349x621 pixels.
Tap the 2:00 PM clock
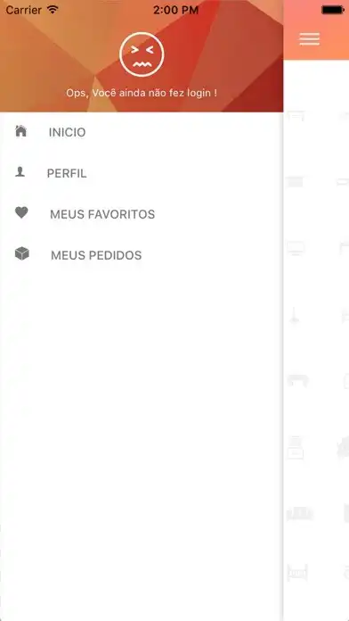pos(176,11)
